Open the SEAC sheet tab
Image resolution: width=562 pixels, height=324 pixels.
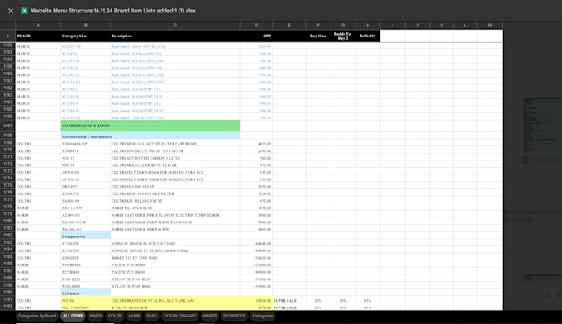pos(151,316)
